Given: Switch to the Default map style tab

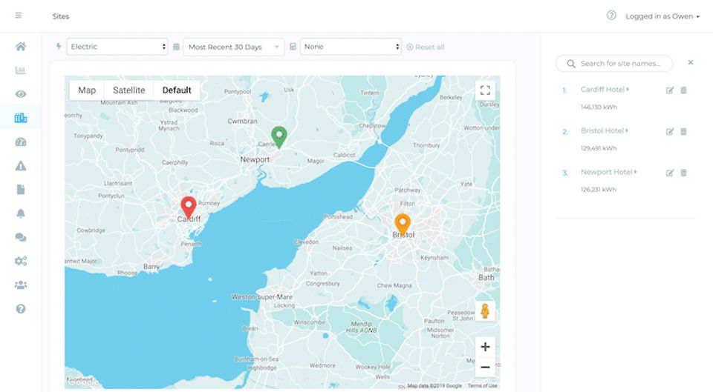Looking at the screenshot, I should click(177, 90).
